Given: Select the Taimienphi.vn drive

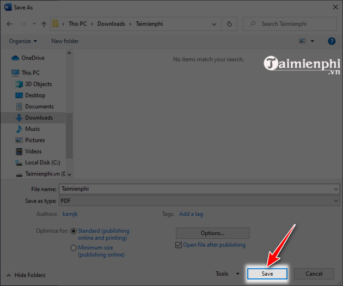Looking at the screenshot, I should (45, 174).
